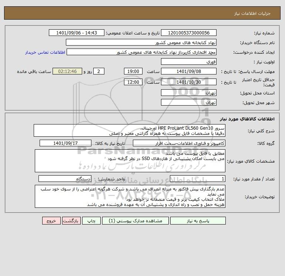Click the price validity date 1401/10/30
285x276 pixels.
click(x=189, y=82)
